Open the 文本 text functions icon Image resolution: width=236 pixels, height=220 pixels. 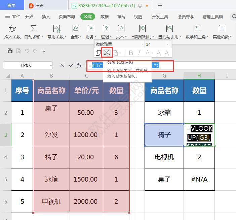[x=121, y=29]
